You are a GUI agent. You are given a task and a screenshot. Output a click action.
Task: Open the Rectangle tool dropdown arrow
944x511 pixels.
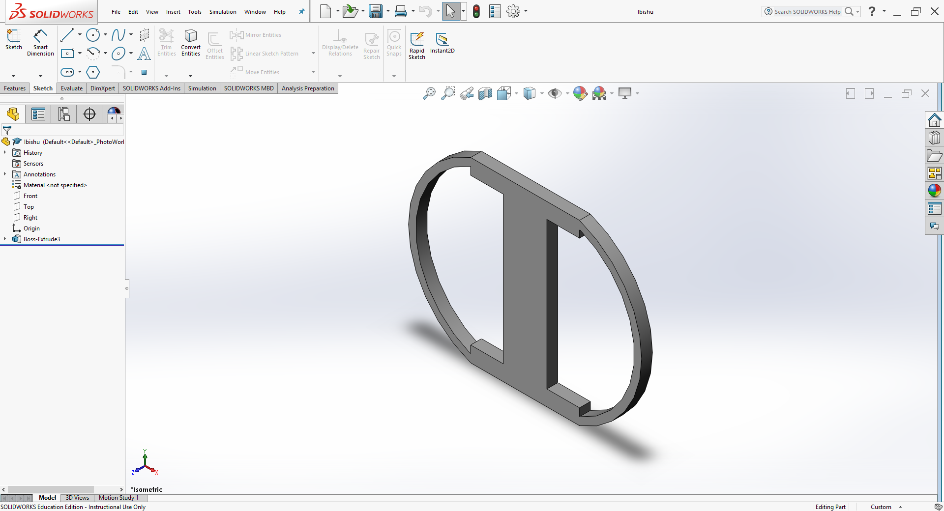[80, 53]
